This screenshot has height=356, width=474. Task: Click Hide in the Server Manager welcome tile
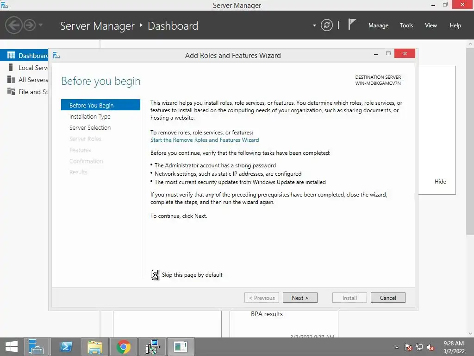440,182
